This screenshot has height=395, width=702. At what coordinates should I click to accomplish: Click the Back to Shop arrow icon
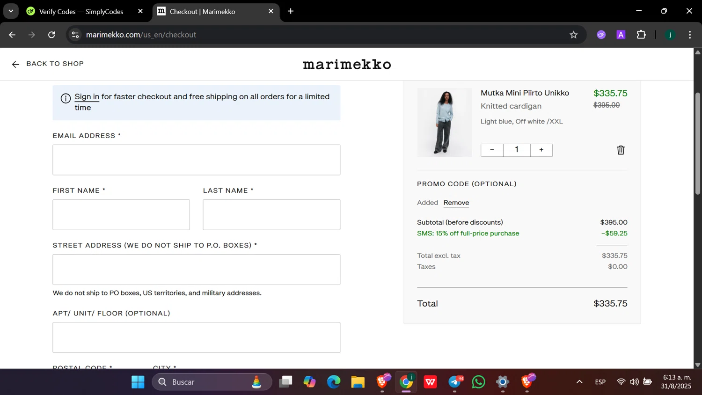15,64
